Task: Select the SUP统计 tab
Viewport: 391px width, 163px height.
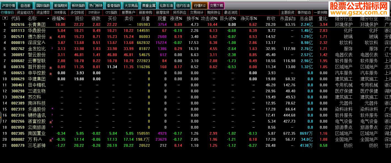Action: pos(94,12)
